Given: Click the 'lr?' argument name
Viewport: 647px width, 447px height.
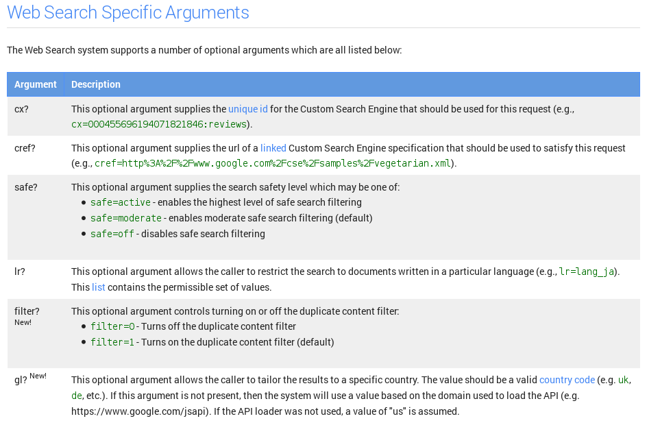Looking at the screenshot, I should click(x=20, y=271).
